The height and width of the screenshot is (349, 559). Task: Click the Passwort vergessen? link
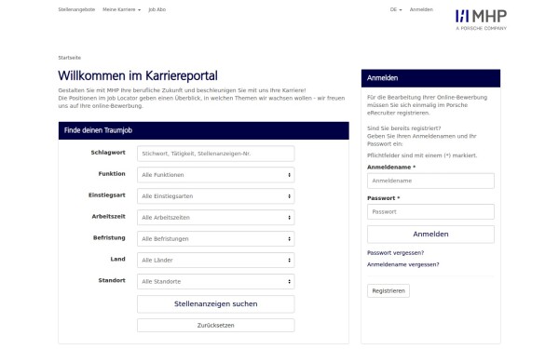395,253
